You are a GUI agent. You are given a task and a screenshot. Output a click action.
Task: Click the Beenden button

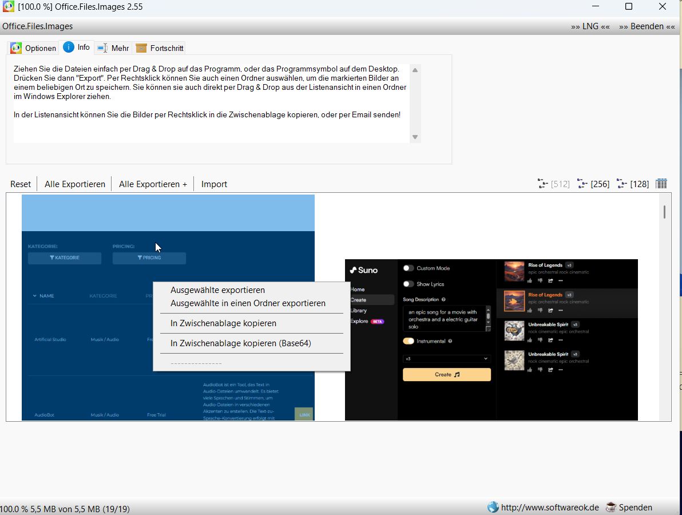[647, 26]
